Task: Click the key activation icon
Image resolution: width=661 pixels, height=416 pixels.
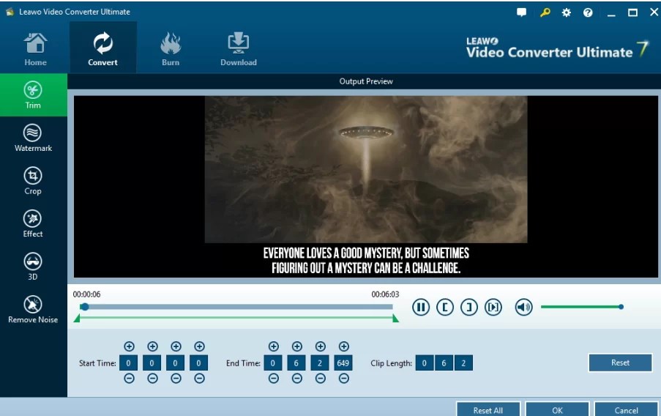Action: pyautogui.click(x=545, y=12)
